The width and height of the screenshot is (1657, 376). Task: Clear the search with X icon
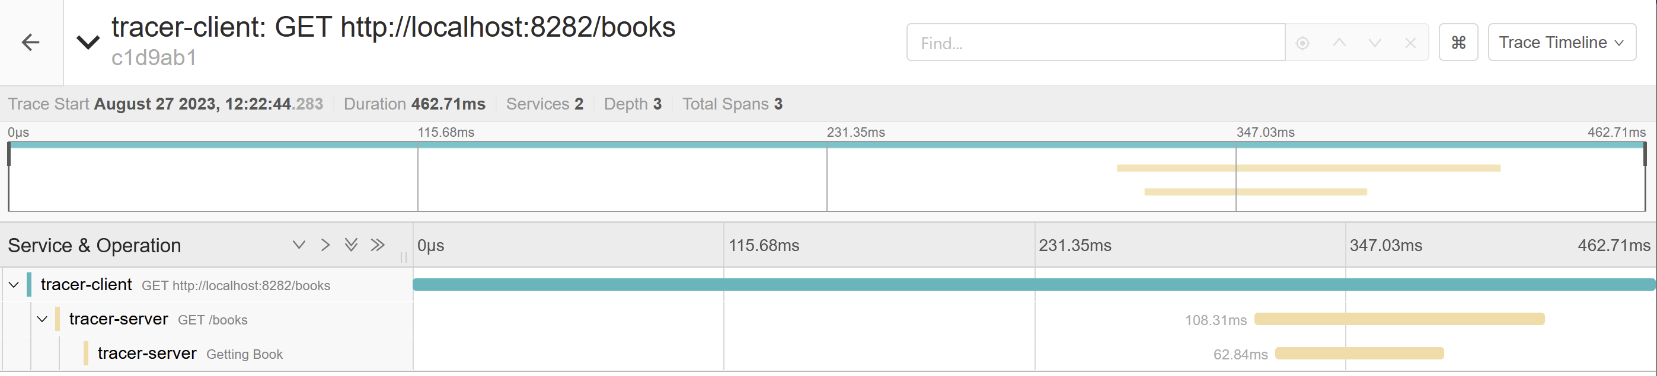pos(1410,43)
